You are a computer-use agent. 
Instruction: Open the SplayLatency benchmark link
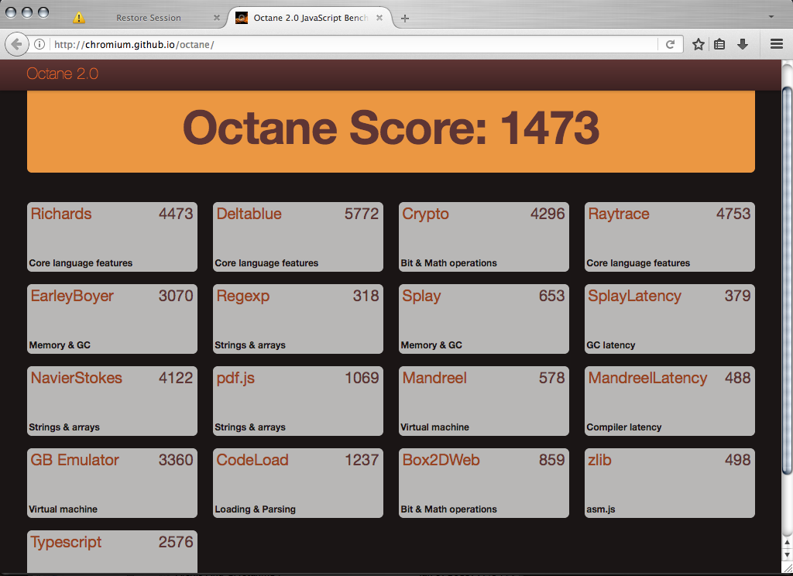point(635,296)
